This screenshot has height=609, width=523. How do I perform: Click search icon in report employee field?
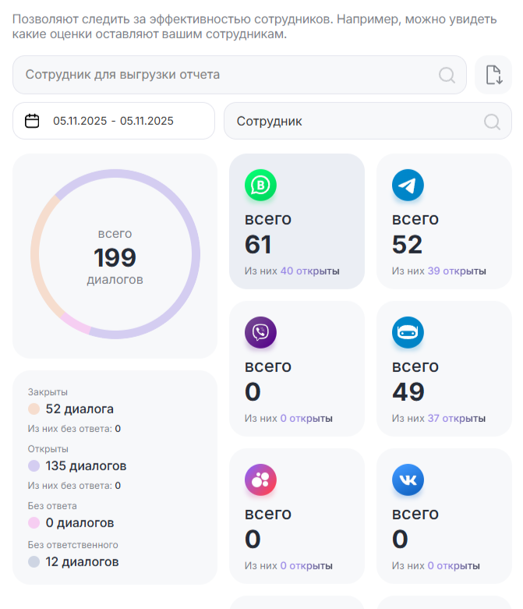click(447, 75)
